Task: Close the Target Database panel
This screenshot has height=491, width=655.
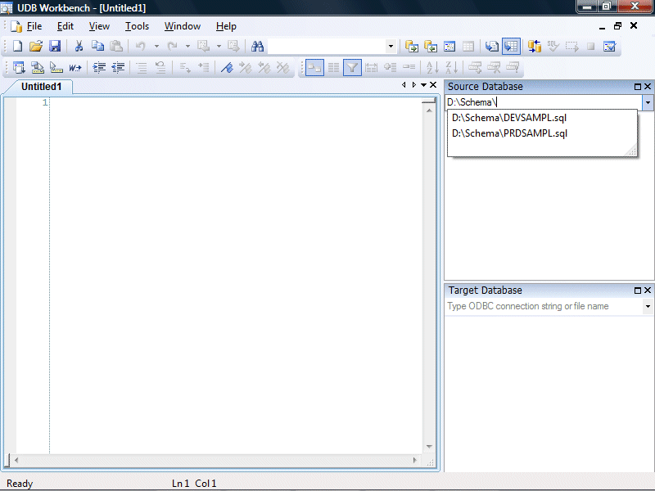Action: pos(648,291)
